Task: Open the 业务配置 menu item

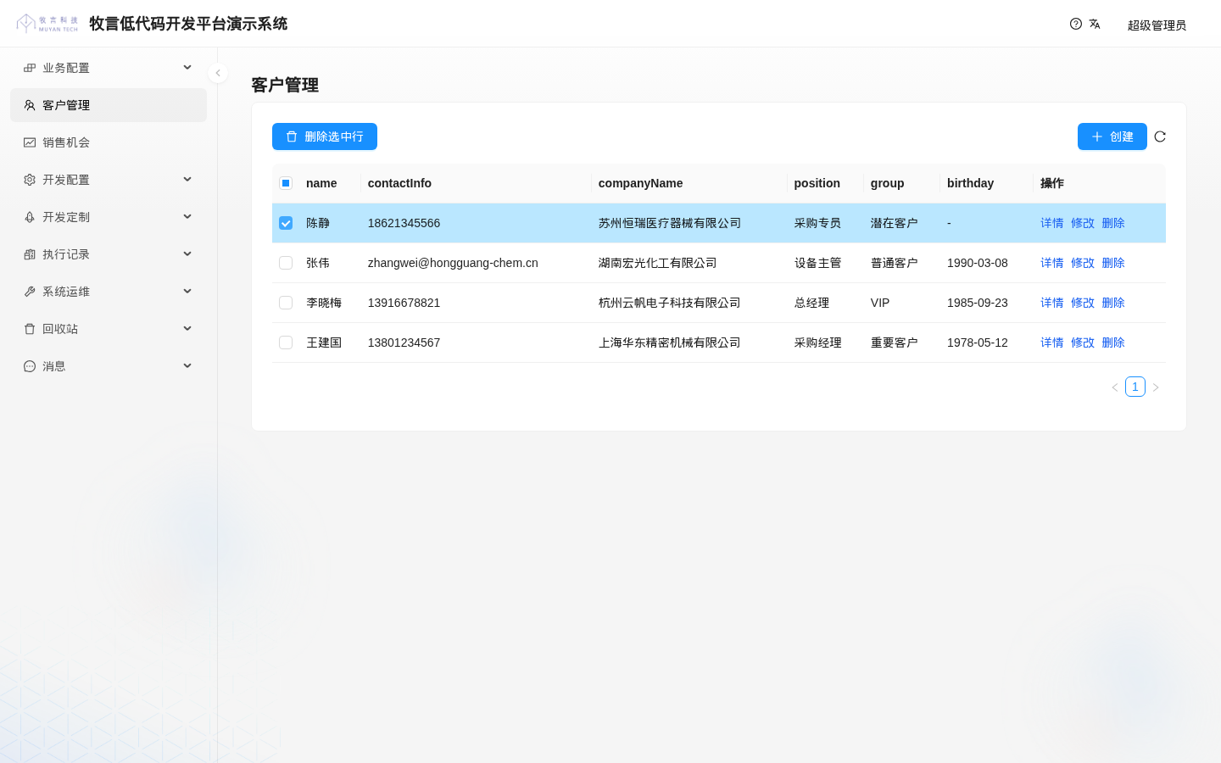Action: [x=109, y=68]
